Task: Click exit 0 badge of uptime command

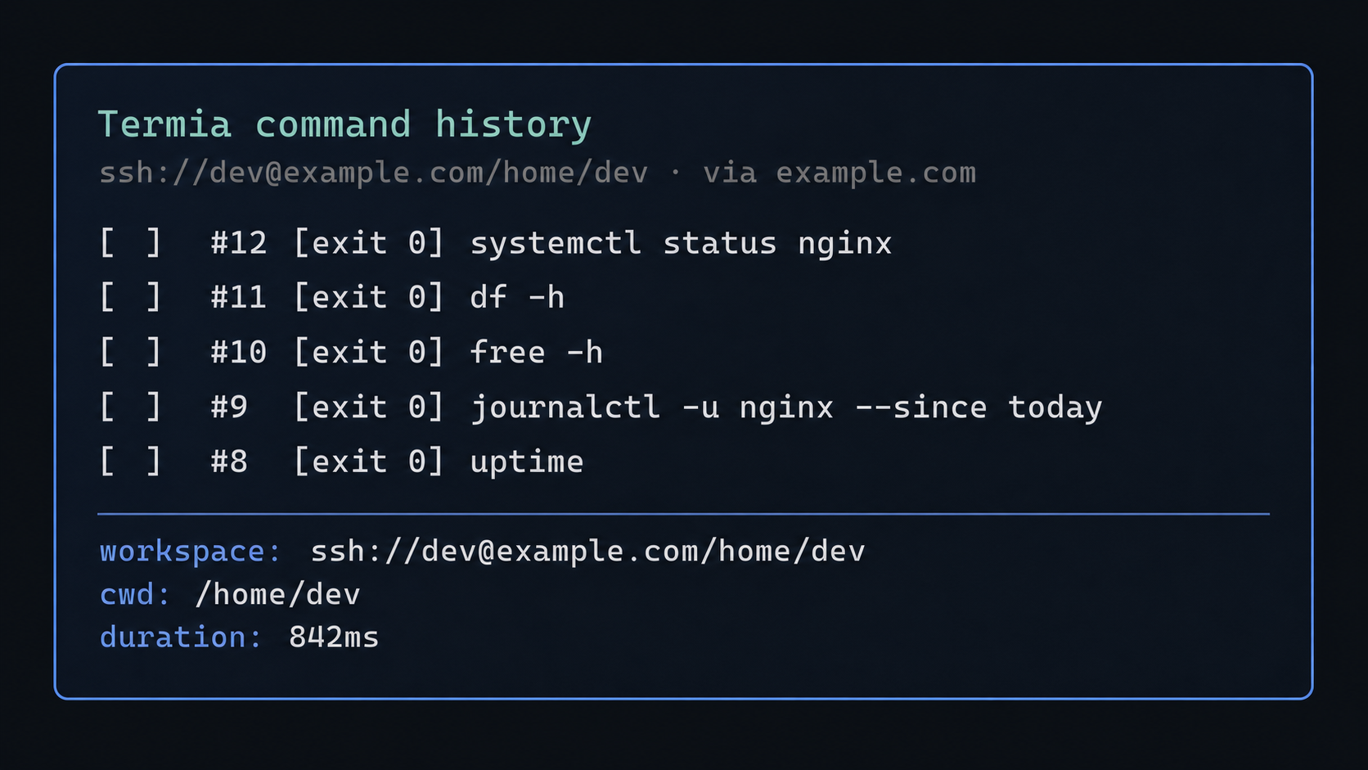Action: pyautogui.click(x=369, y=462)
